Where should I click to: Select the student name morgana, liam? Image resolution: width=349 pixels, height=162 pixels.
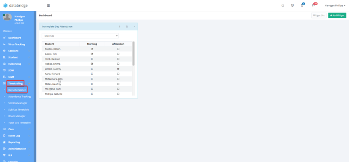(x=53, y=89)
